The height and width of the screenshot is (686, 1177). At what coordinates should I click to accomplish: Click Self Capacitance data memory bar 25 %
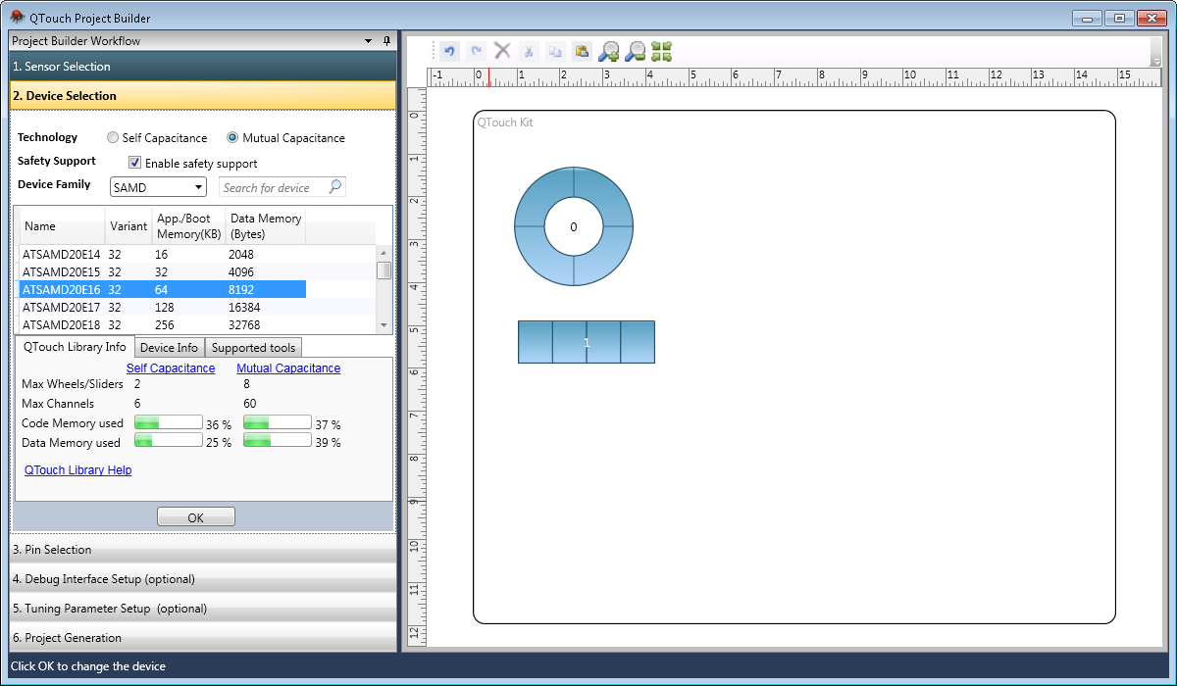(x=168, y=441)
